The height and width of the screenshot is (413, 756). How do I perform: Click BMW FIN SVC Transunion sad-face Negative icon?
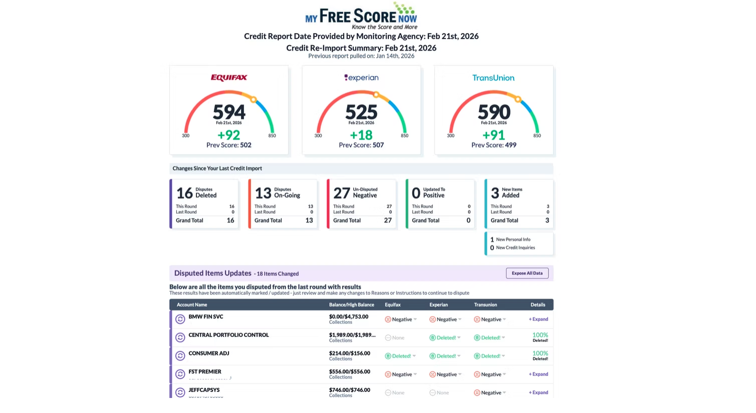[477, 319]
